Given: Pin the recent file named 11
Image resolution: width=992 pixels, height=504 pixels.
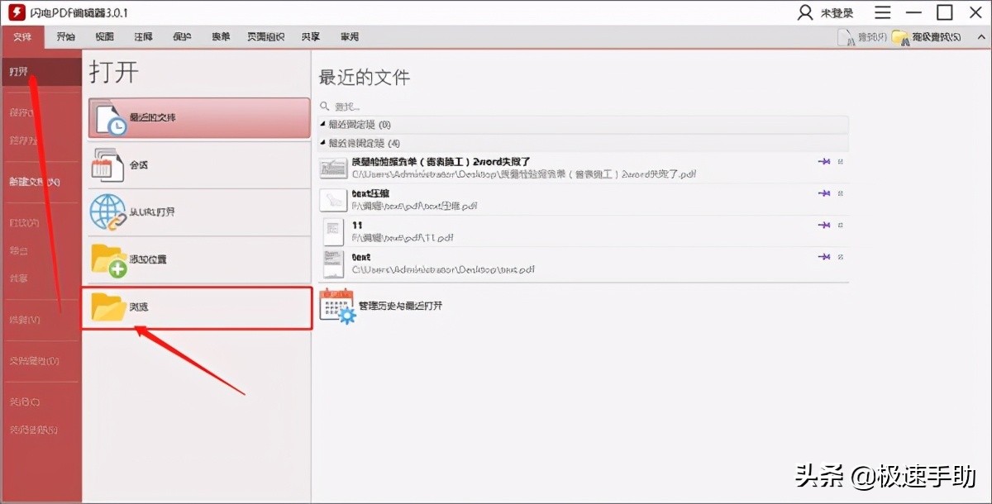Looking at the screenshot, I should pyautogui.click(x=823, y=225).
